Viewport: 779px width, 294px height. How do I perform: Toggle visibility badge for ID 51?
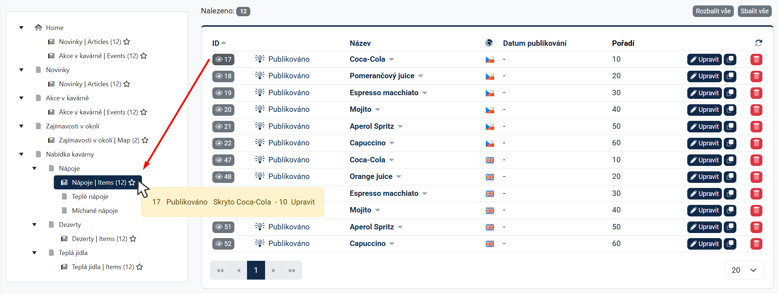pos(223,227)
